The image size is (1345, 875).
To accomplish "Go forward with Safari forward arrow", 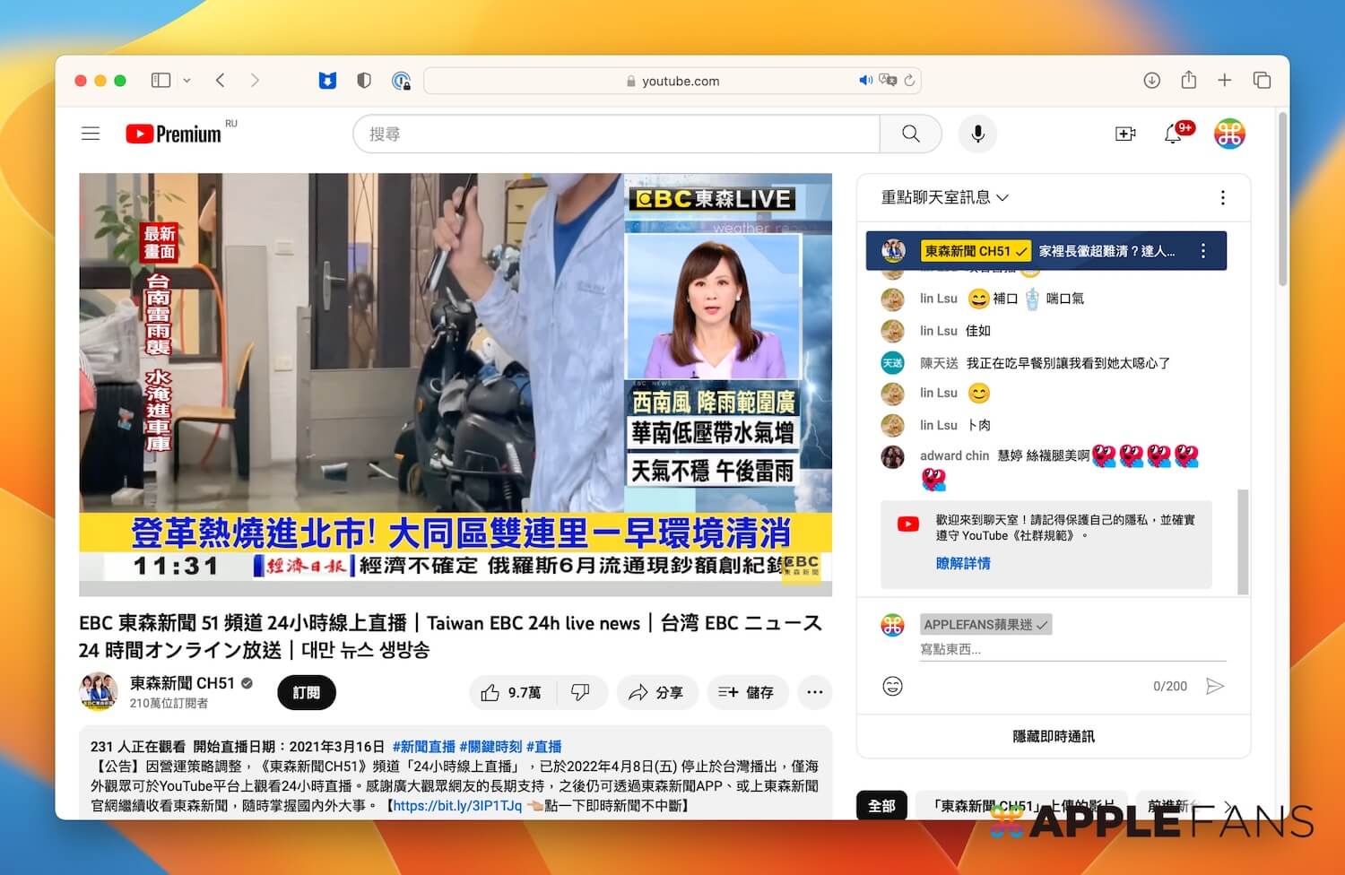I will pyautogui.click(x=255, y=81).
